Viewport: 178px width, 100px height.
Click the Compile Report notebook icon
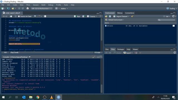coord(45,16)
